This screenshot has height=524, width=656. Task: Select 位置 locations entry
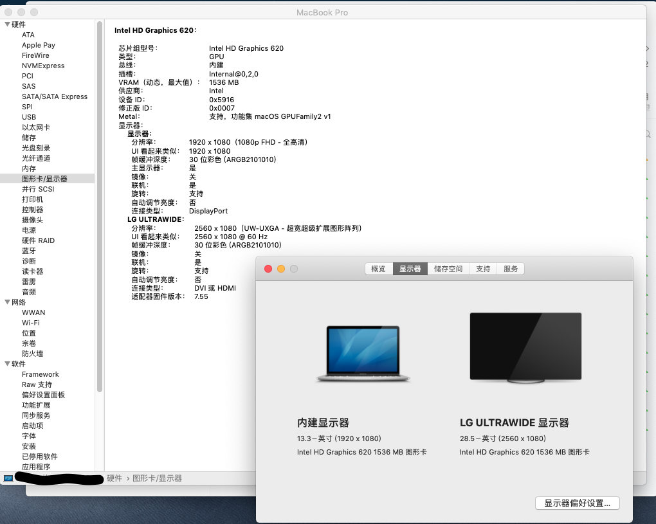tap(29, 333)
